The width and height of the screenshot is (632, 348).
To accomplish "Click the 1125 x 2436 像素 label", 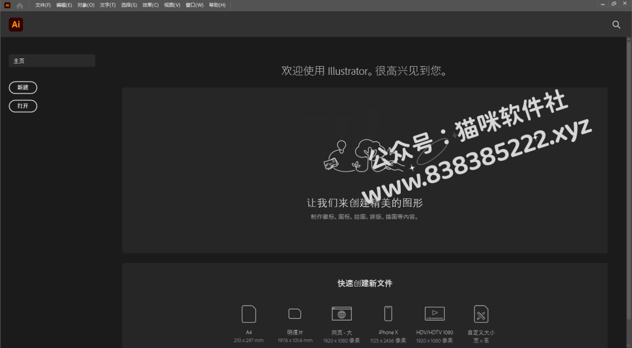I will click(x=388, y=341).
